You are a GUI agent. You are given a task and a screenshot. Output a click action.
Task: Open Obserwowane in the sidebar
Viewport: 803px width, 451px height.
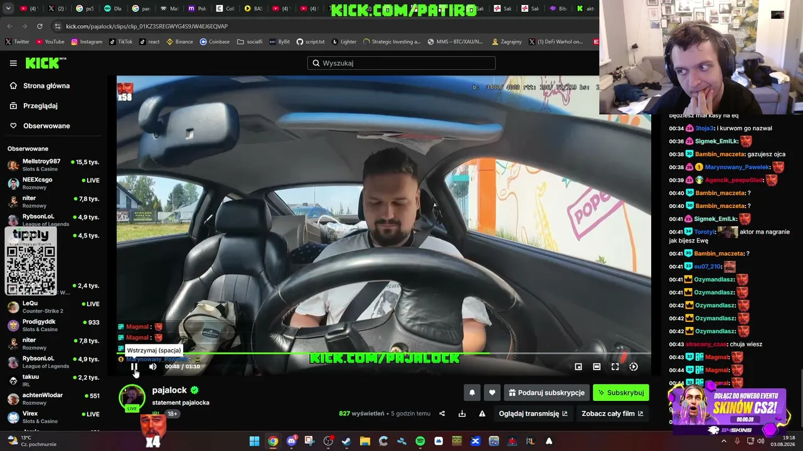tap(46, 126)
